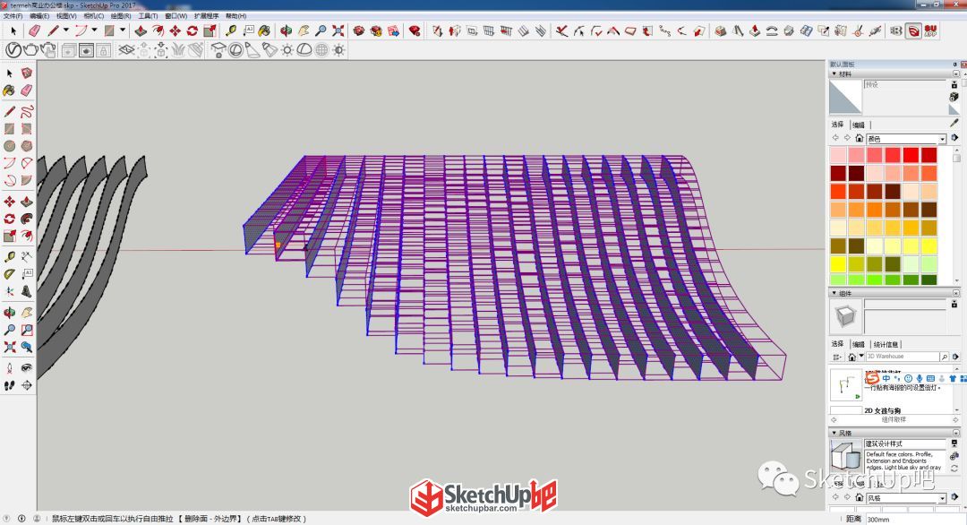
Task: Click the Sogou input method S icon
Action: [872, 378]
